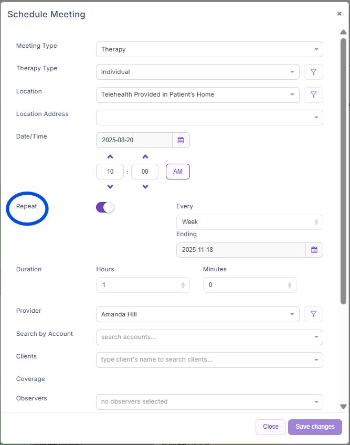Click the Save changes button

coord(315,427)
